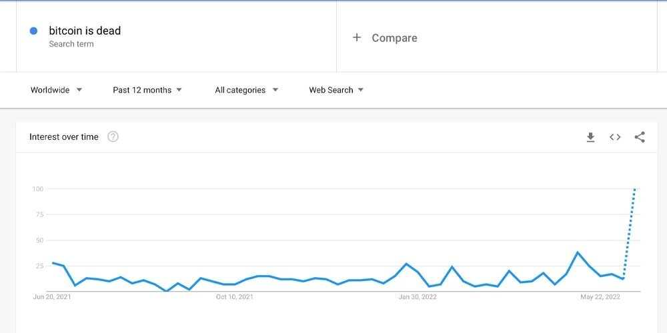The width and height of the screenshot is (667, 333).
Task: Click the 100 value on y-axis
Action: (38, 188)
